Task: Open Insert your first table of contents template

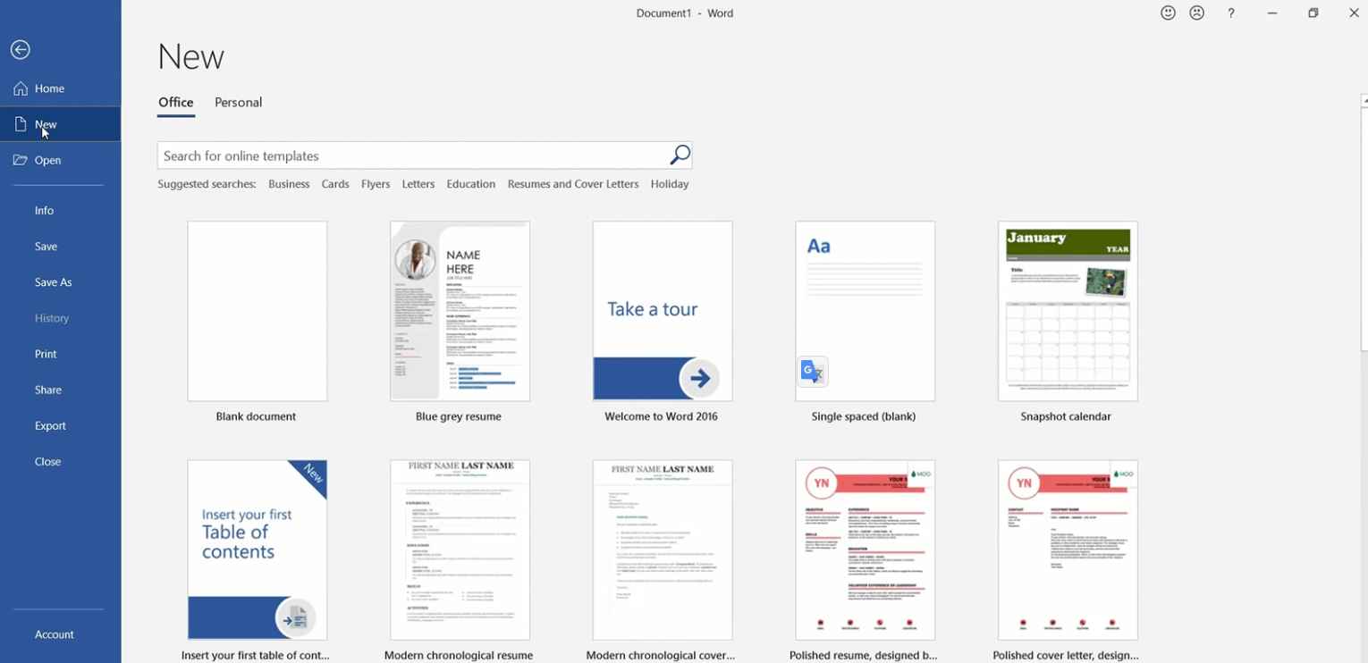Action: [x=258, y=550]
